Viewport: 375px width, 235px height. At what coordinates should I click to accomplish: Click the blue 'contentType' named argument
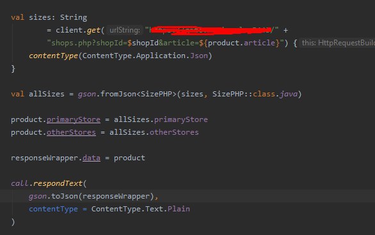(x=53, y=209)
